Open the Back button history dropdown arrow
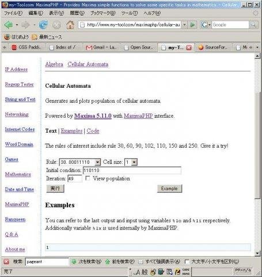 coord(17,25)
